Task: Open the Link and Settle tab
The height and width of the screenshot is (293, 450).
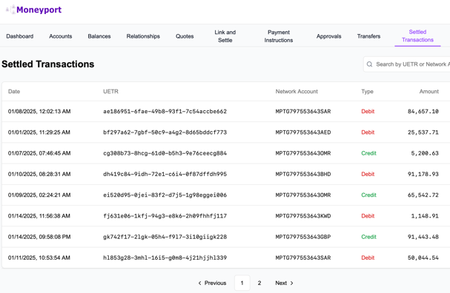Action: tap(225, 36)
